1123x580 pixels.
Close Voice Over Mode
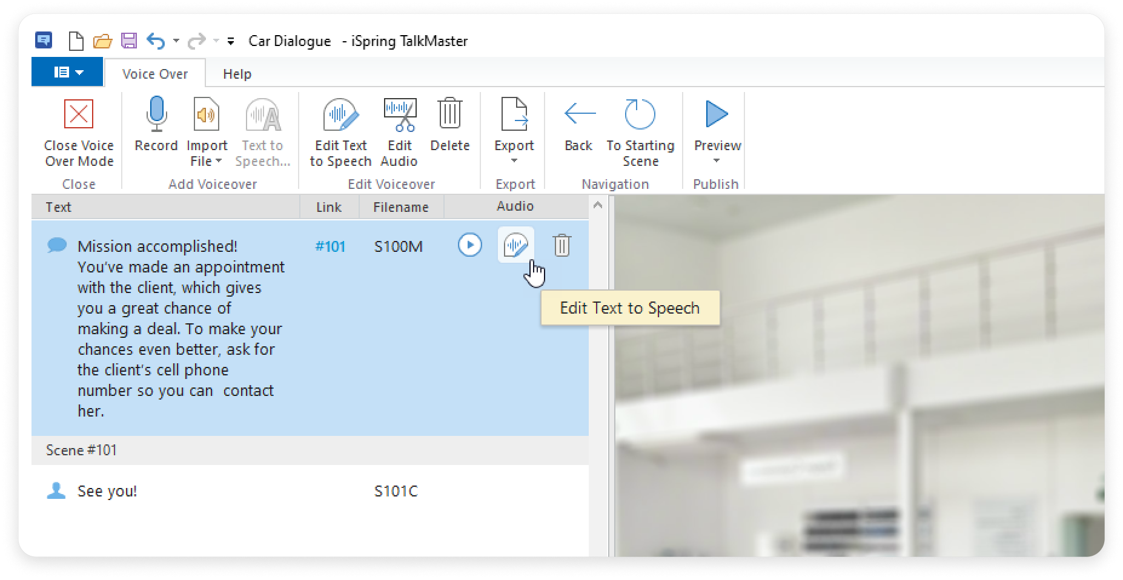(x=79, y=115)
